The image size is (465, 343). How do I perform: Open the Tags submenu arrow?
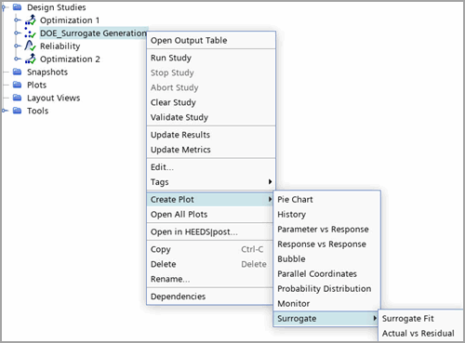[x=271, y=181]
